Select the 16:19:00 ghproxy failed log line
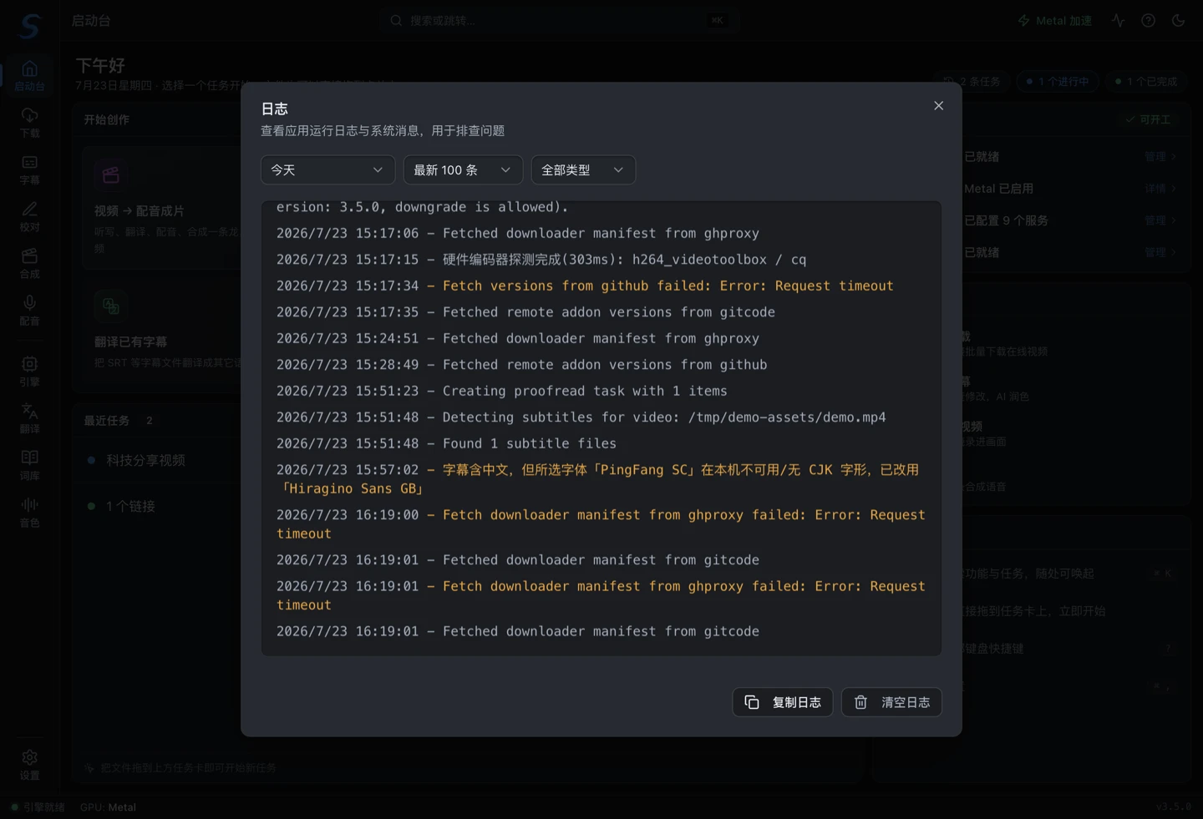Viewport: 1203px width, 819px height. (x=601, y=524)
